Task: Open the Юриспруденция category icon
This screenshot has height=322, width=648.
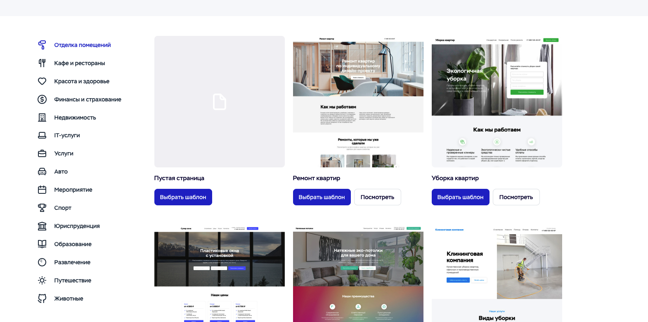Action: pyautogui.click(x=42, y=226)
